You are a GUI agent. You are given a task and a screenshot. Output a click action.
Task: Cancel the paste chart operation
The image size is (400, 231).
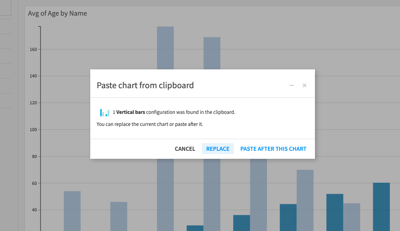click(185, 149)
